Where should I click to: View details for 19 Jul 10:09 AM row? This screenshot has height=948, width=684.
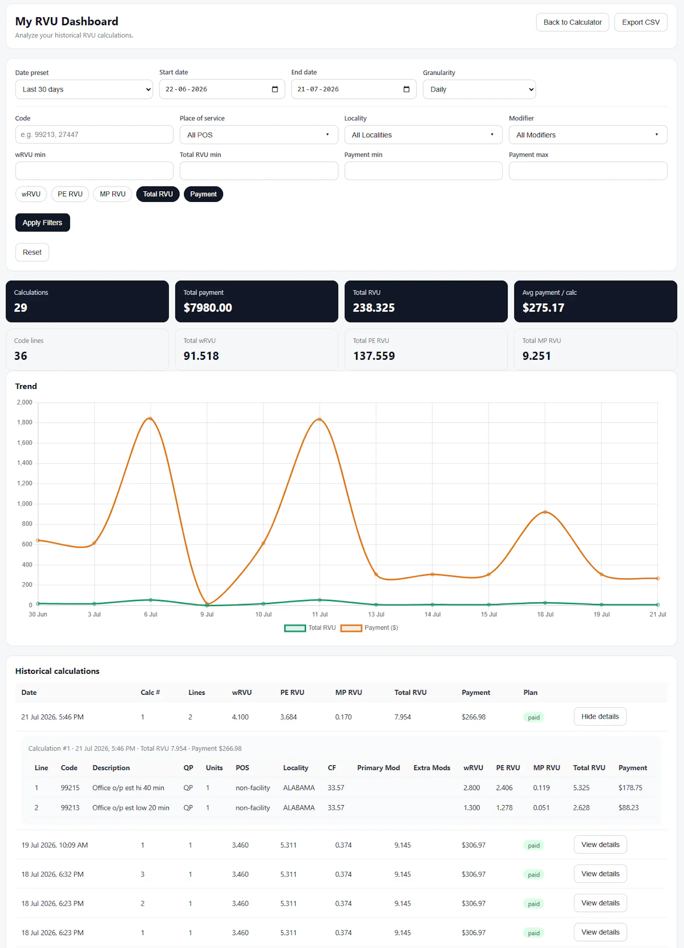coord(600,844)
